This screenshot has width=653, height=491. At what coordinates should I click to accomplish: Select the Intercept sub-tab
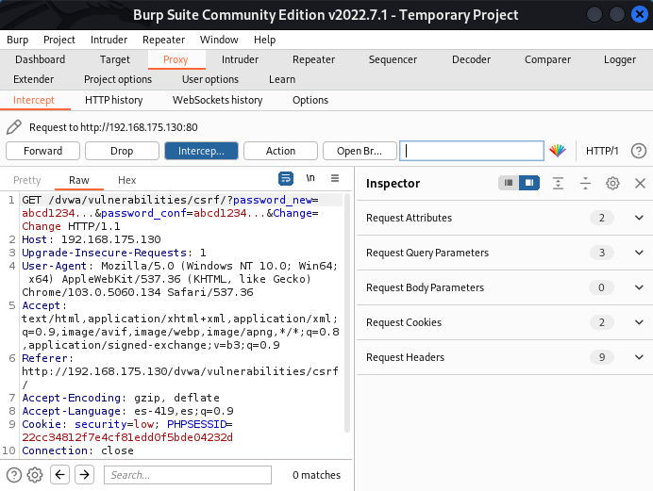(x=34, y=100)
